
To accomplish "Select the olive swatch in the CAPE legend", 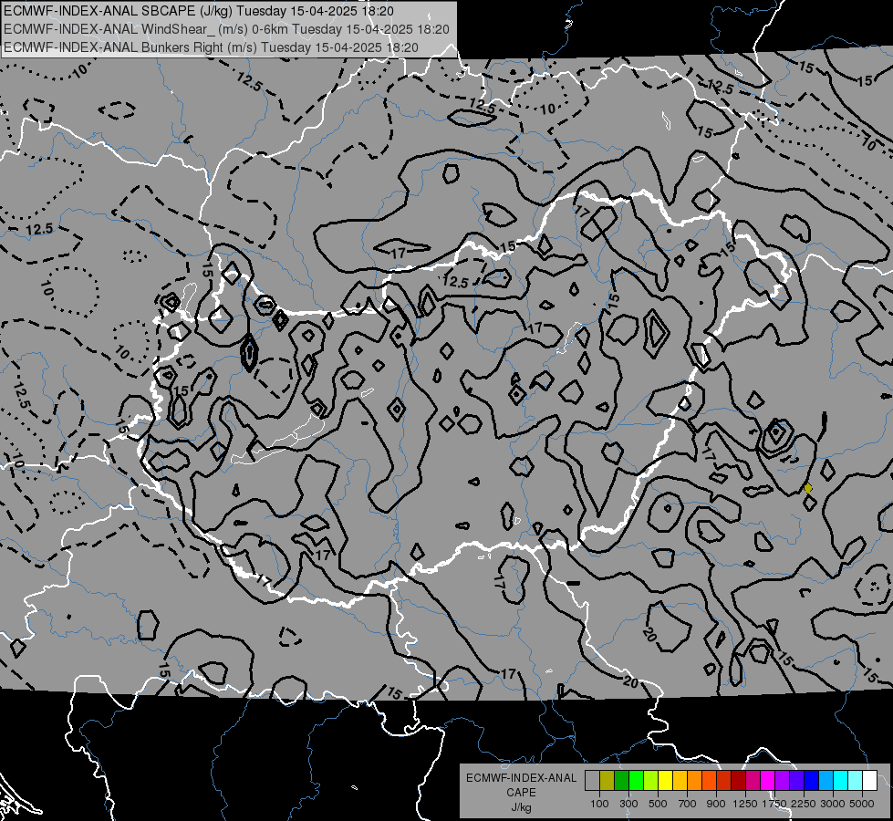I will click(607, 780).
